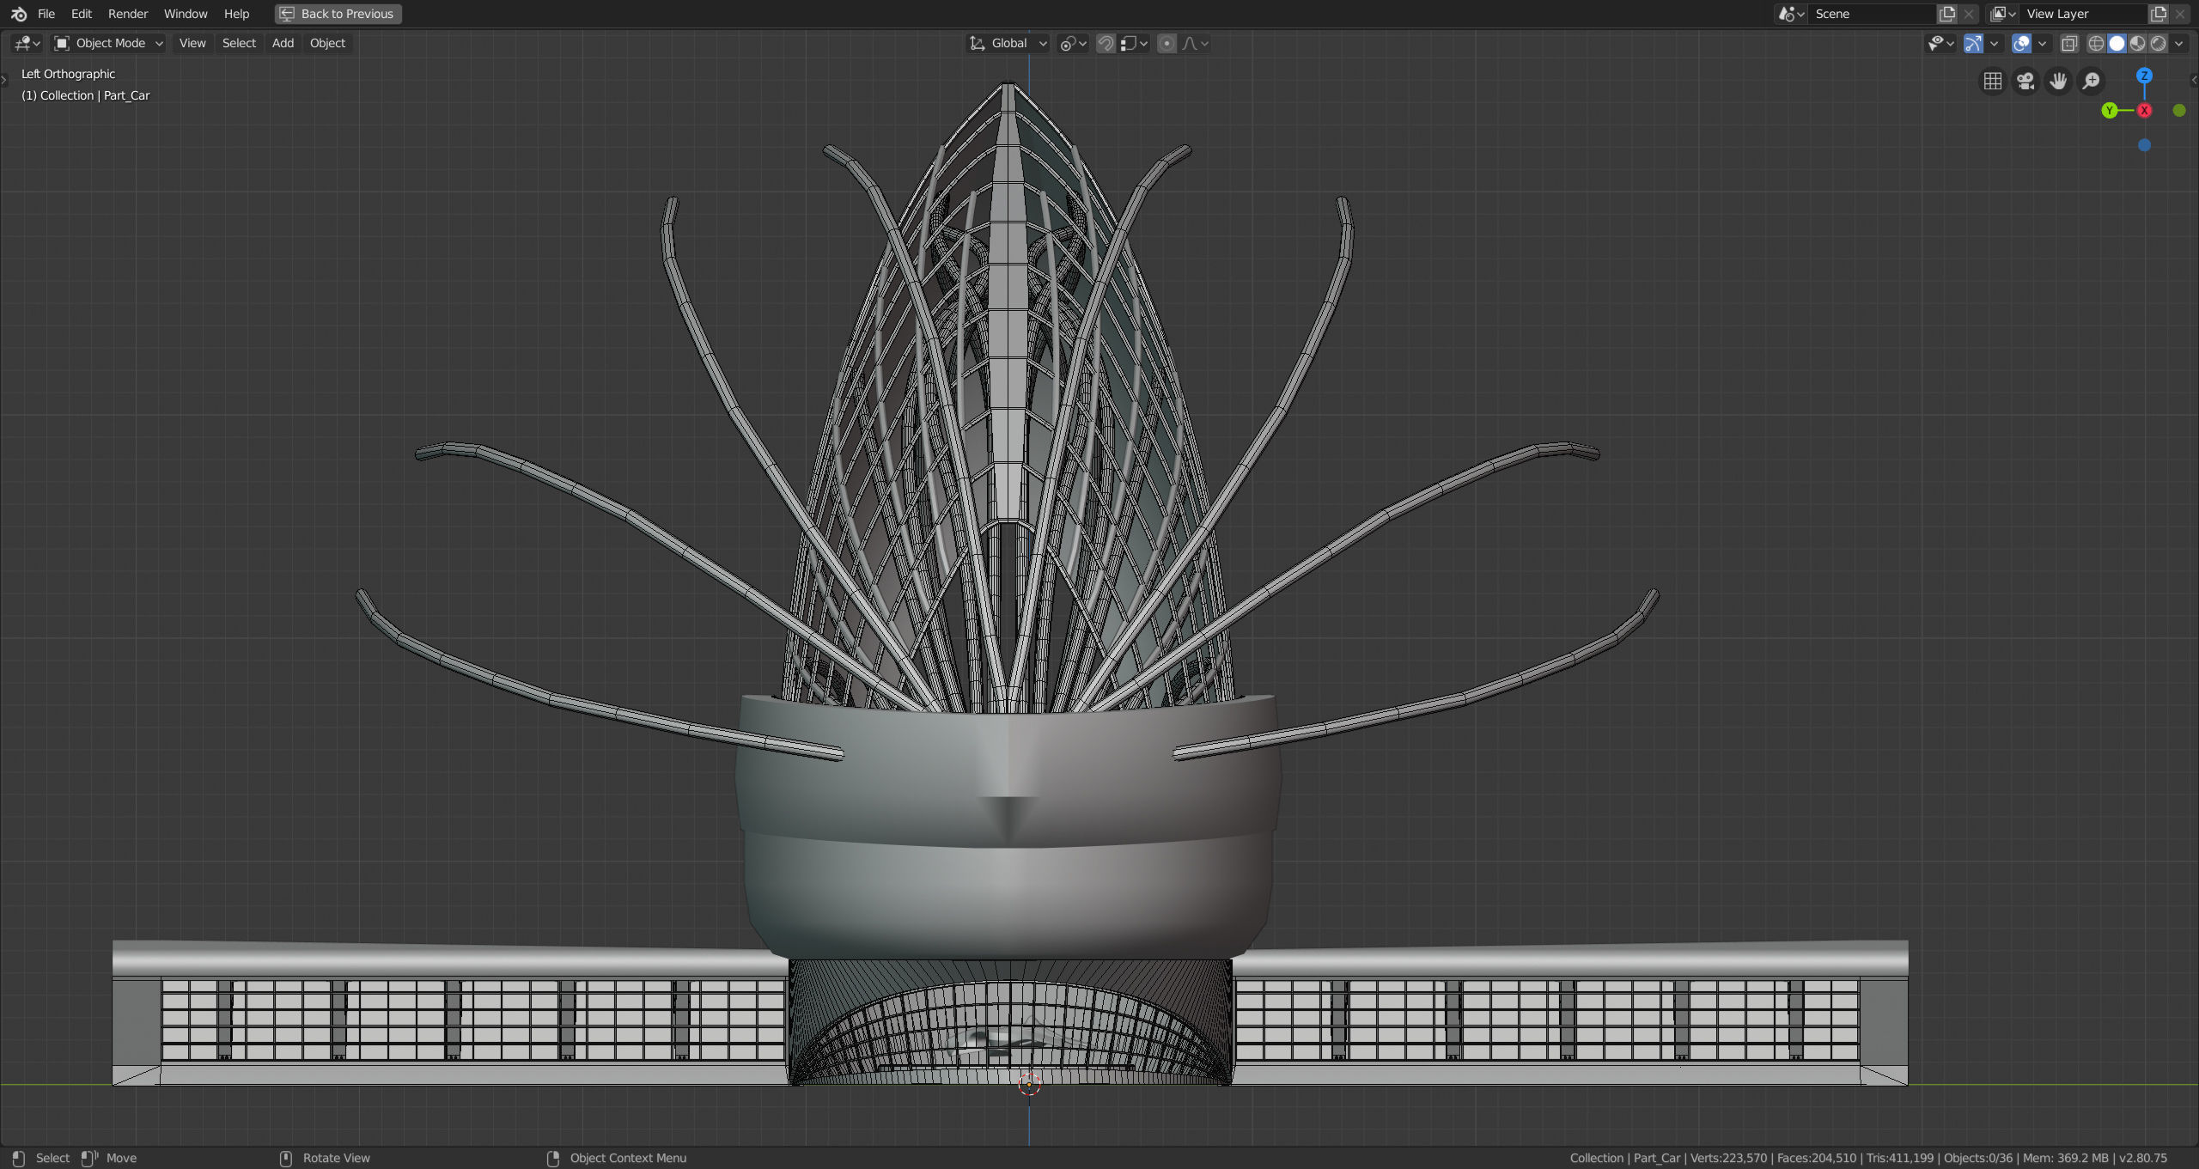Toggle camera view with the camera icon
The height and width of the screenshot is (1169, 2199).
(x=2025, y=81)
